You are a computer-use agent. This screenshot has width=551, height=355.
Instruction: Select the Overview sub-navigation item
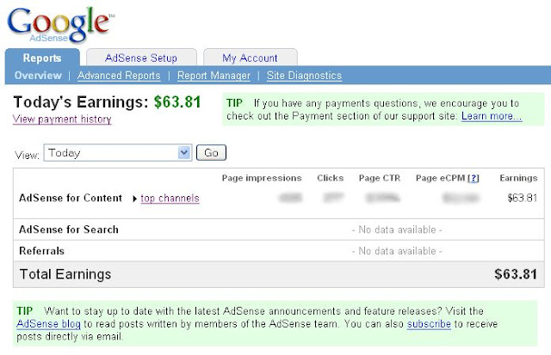click(38, 76)
